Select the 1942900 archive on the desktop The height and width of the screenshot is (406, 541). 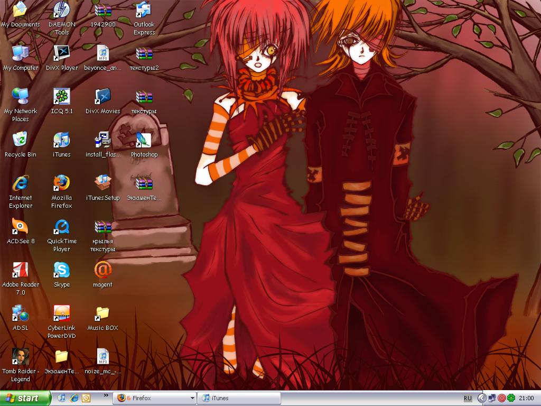(103, 15)
